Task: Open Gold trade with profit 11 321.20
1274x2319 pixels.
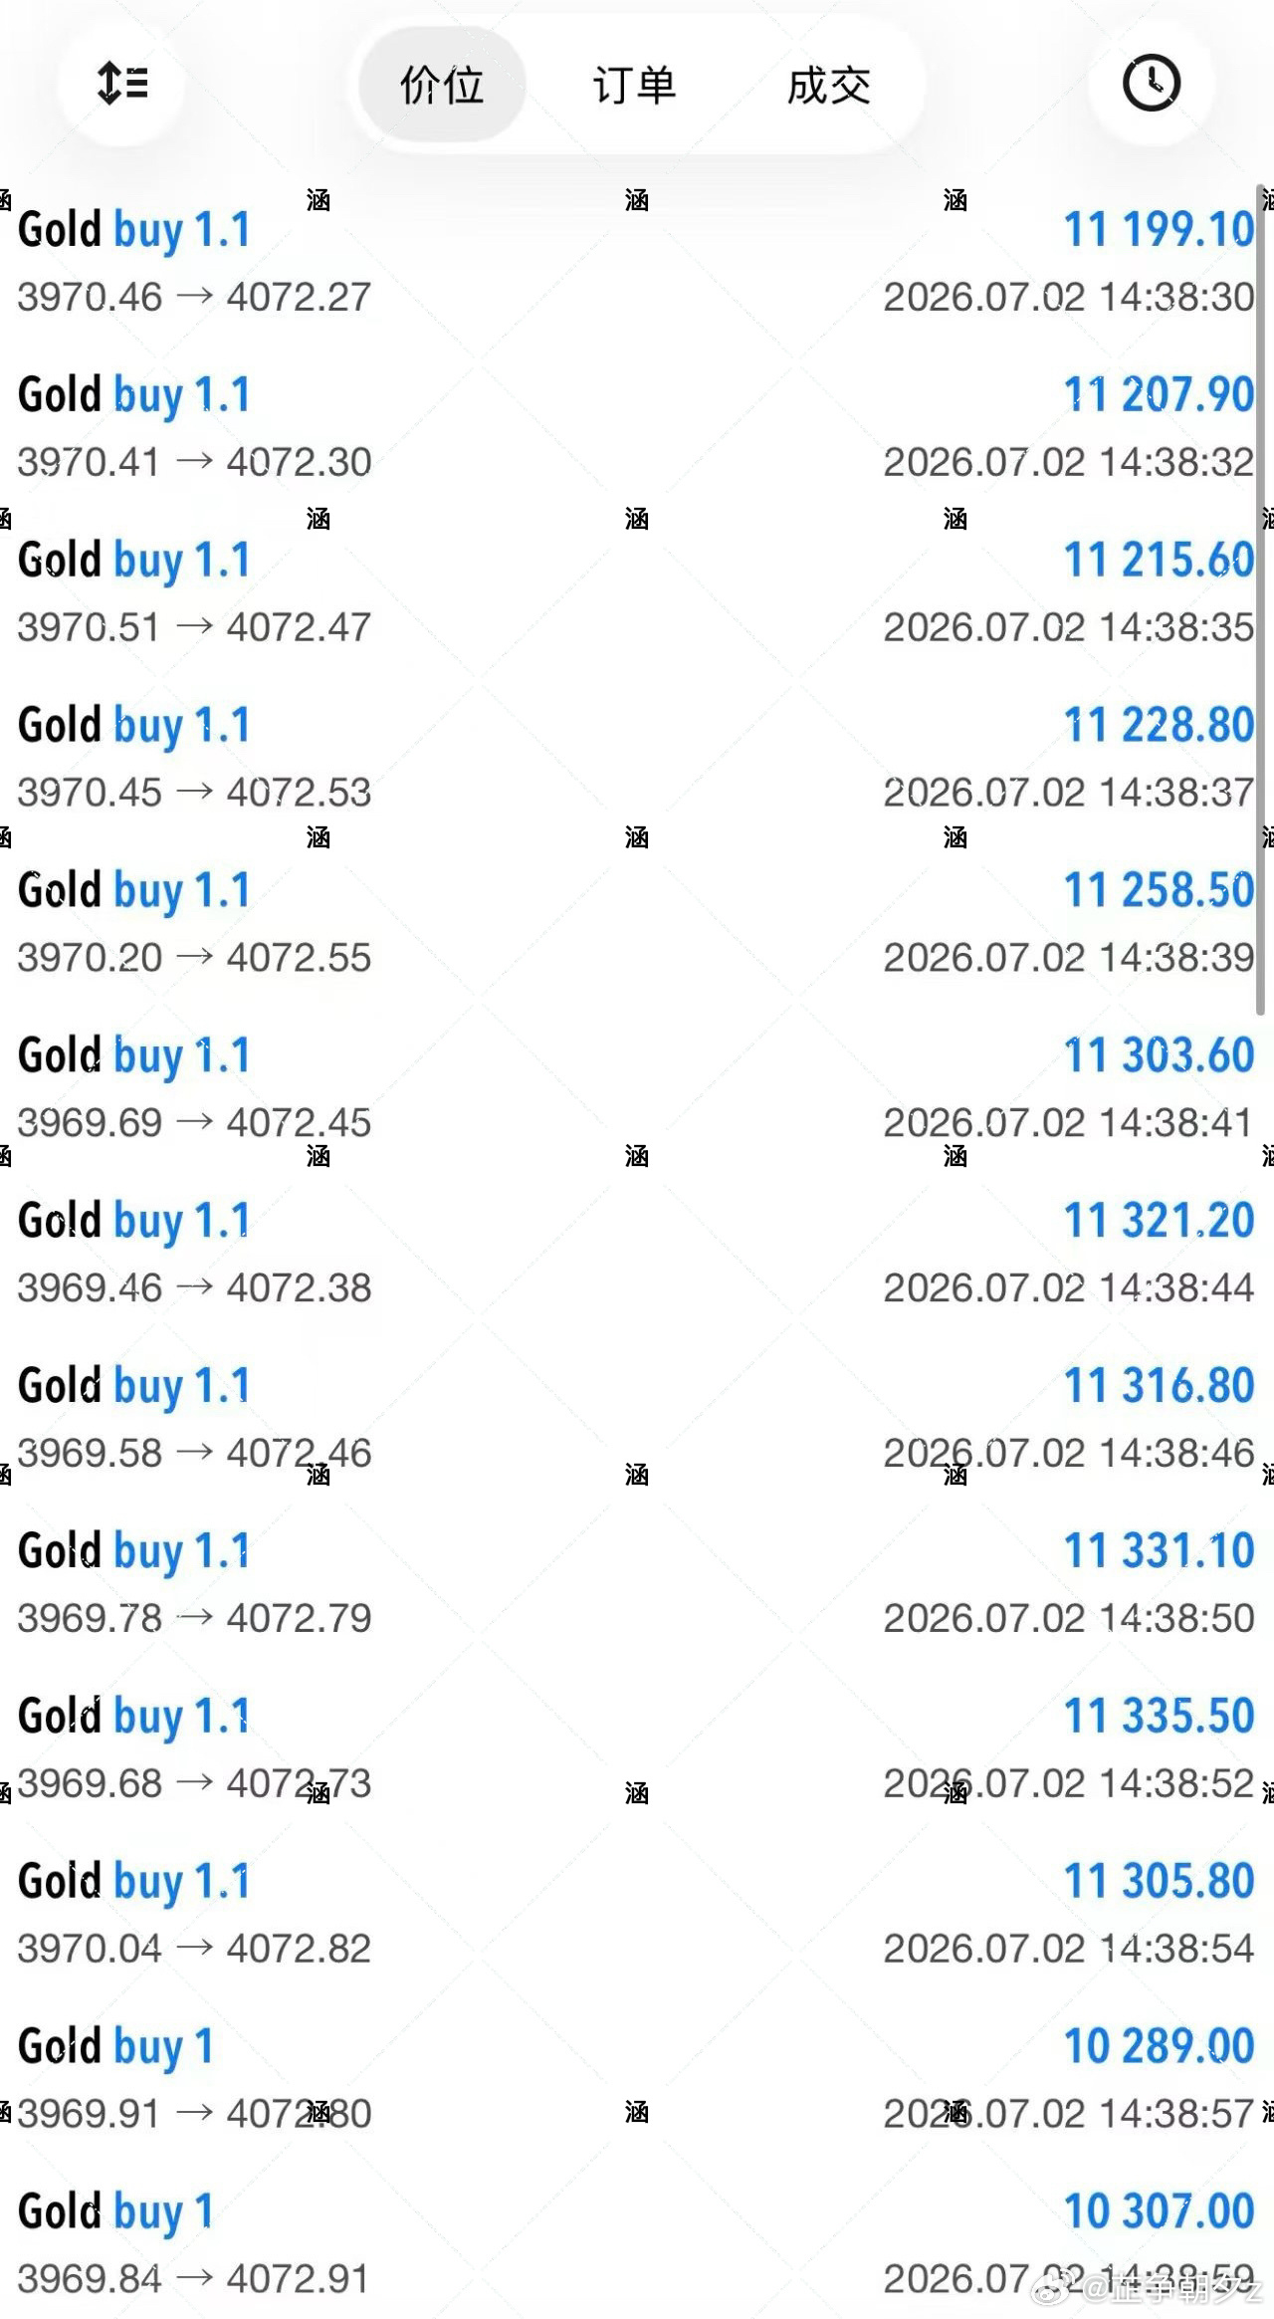Action: (637, 1254)
